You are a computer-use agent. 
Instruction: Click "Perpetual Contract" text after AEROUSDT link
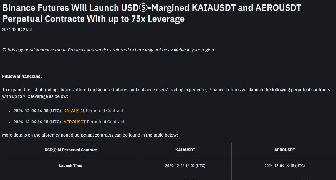click(105, 122)
